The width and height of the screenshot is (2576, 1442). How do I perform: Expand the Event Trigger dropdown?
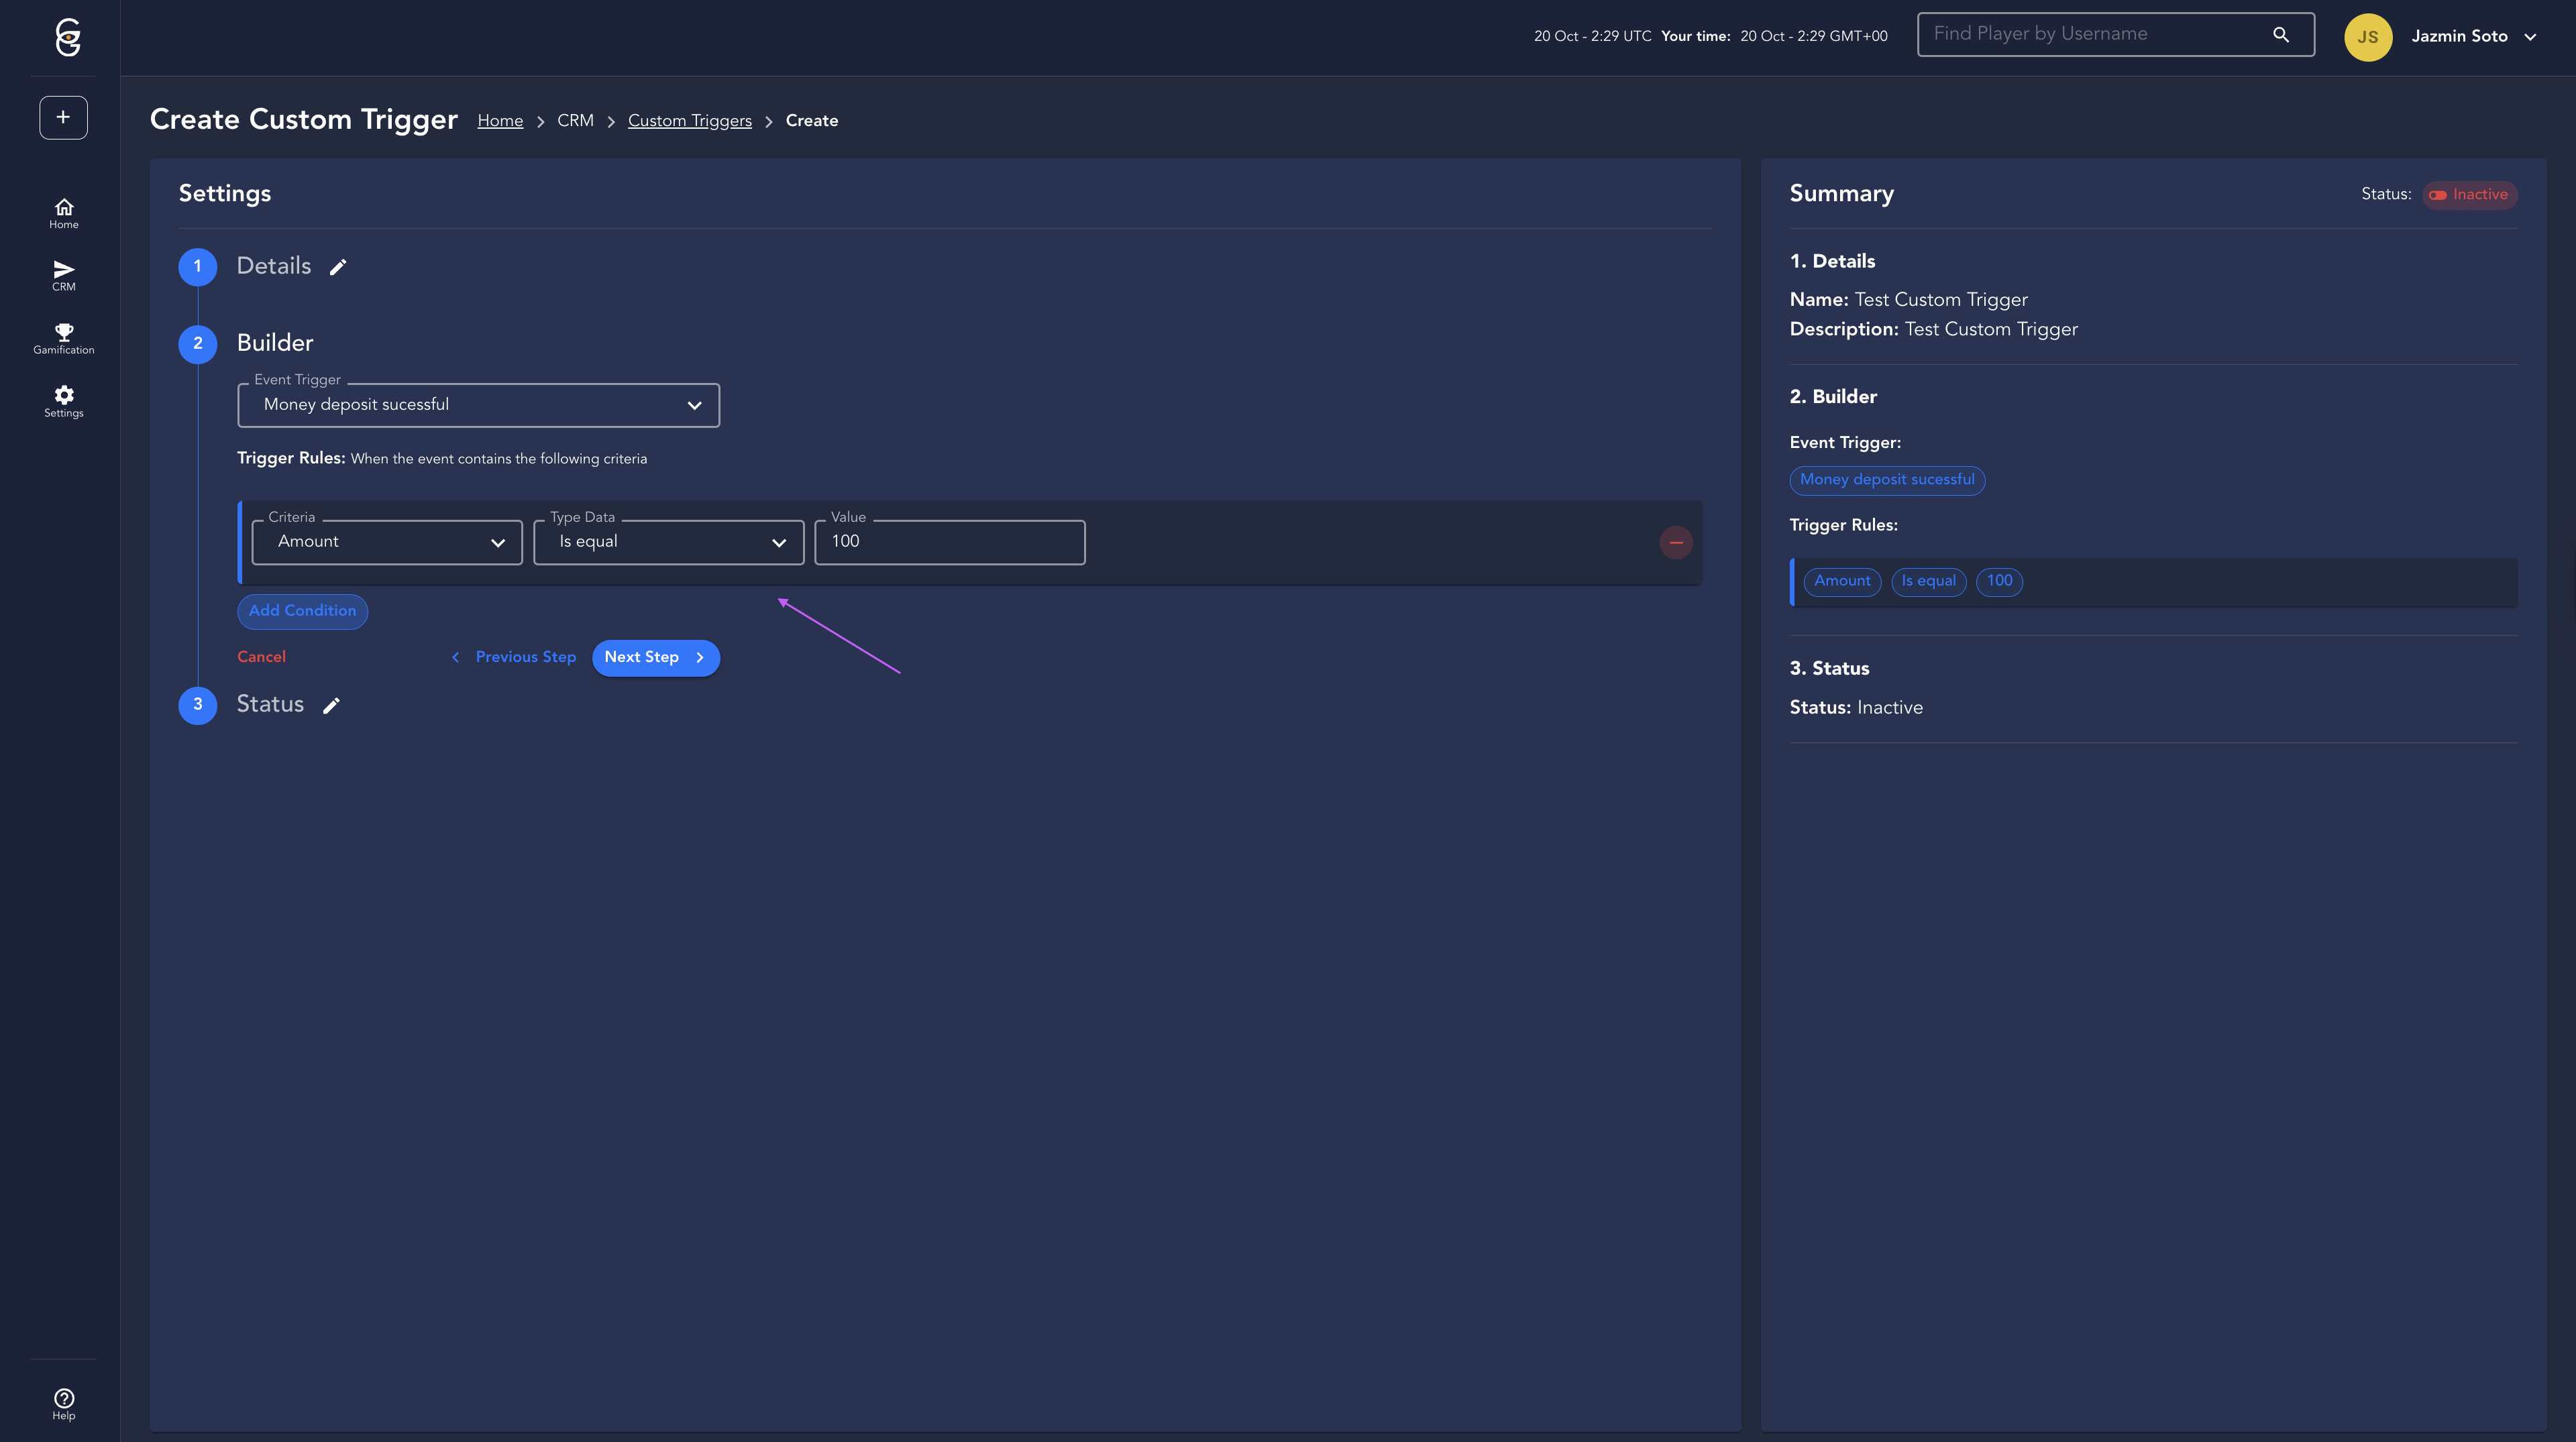pos(478,405)
